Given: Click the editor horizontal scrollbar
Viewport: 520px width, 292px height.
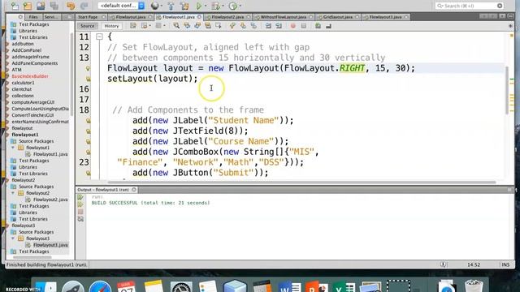Looking at the screenshot, I should [301, 182].
